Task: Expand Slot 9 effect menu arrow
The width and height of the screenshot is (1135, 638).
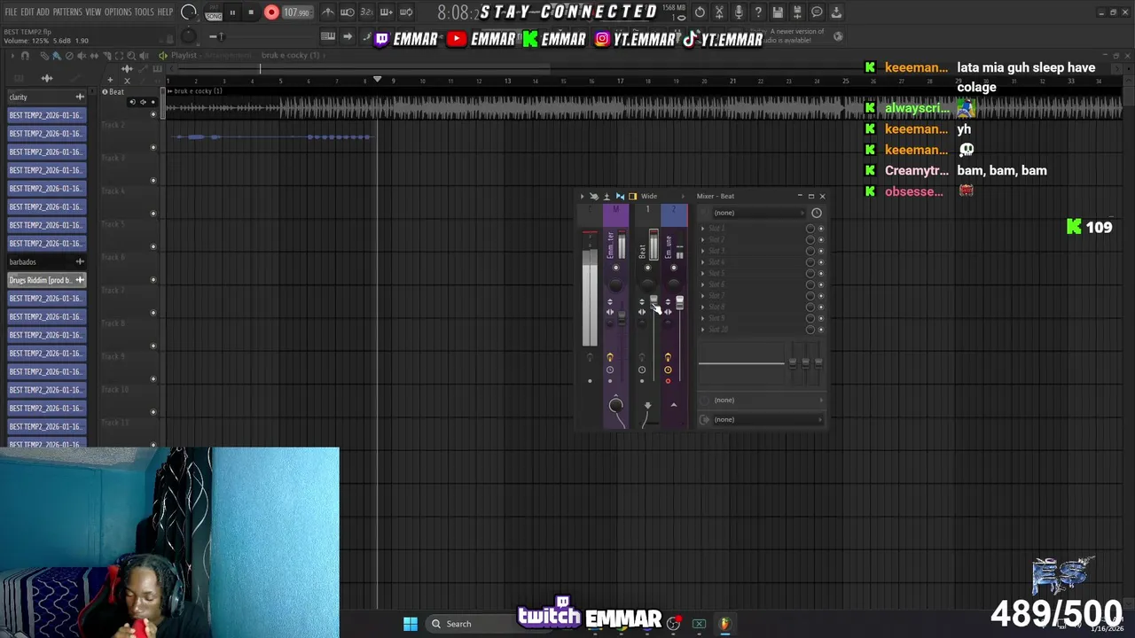Action: point(703,318)
